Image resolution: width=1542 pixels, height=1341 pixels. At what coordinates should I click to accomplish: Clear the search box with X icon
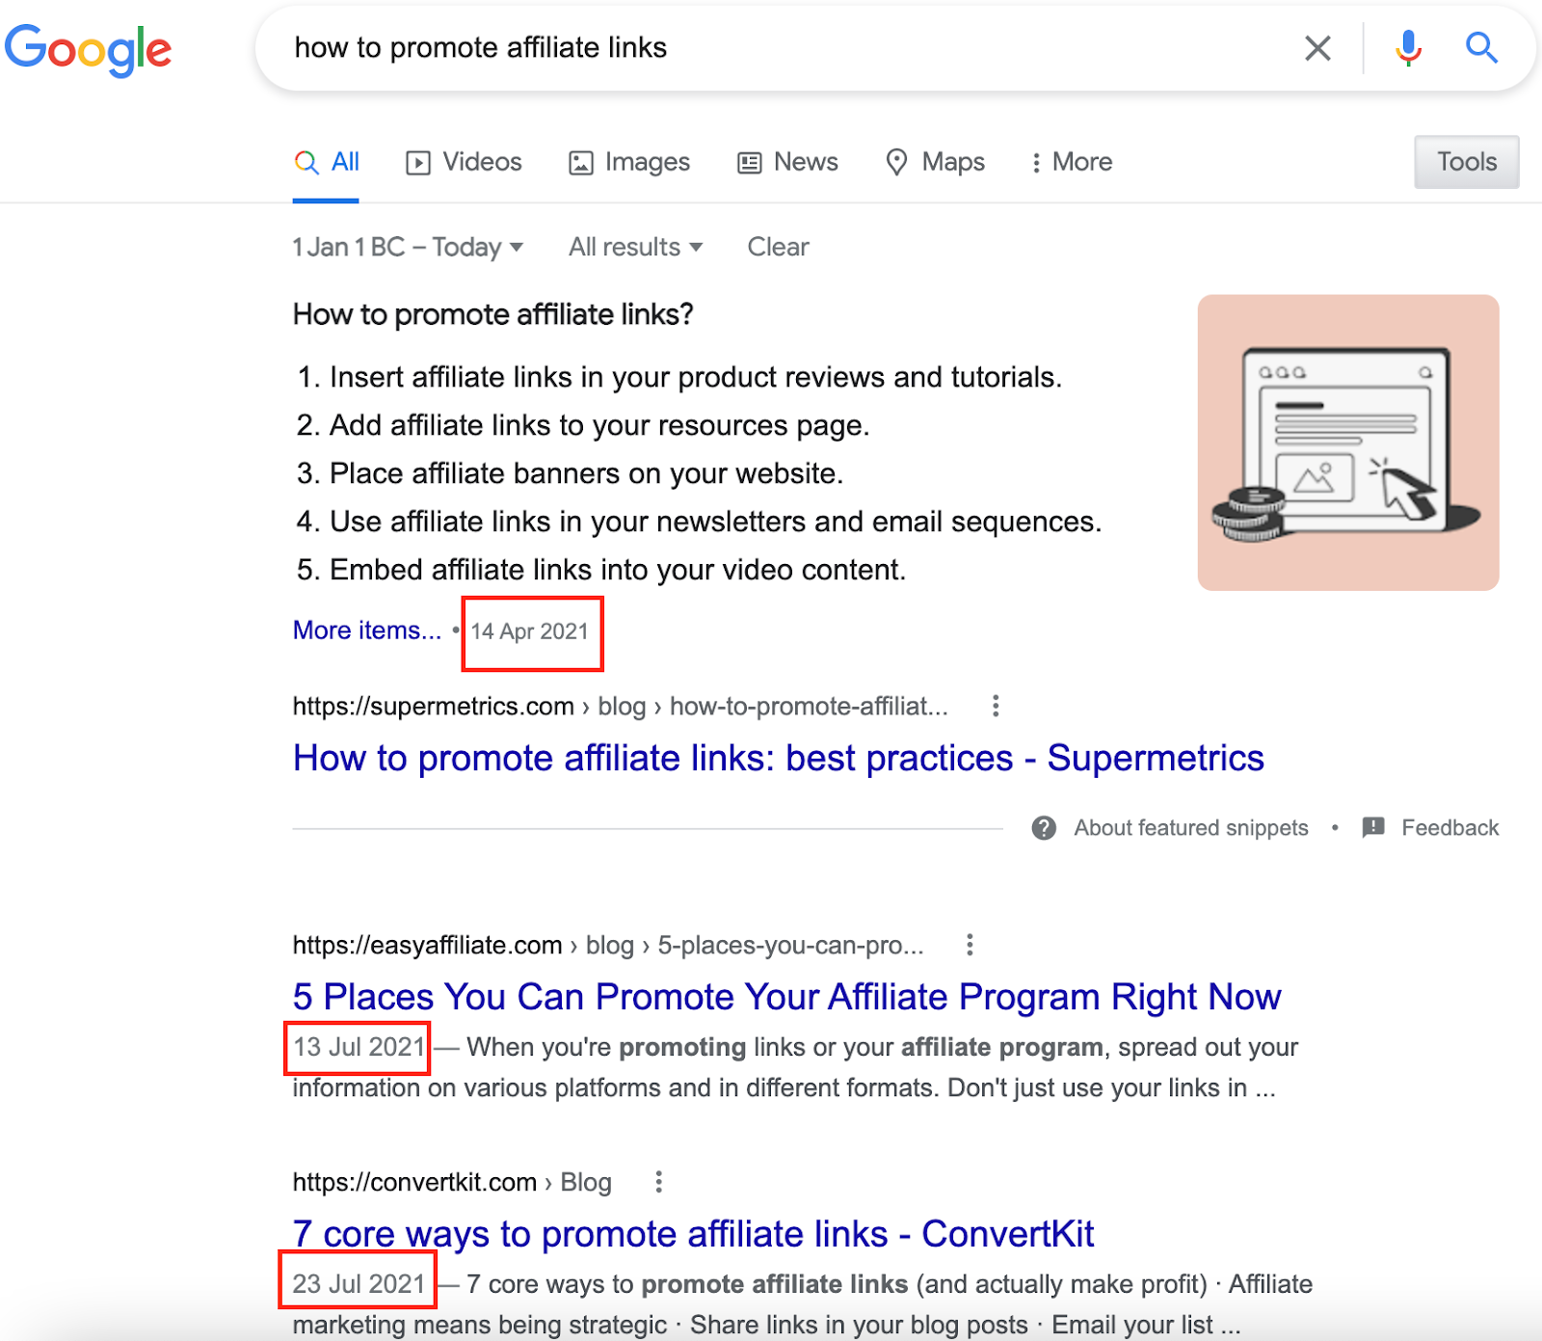[1317, 48]
